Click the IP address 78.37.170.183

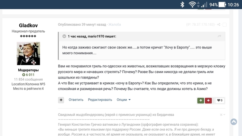(200, 25)
